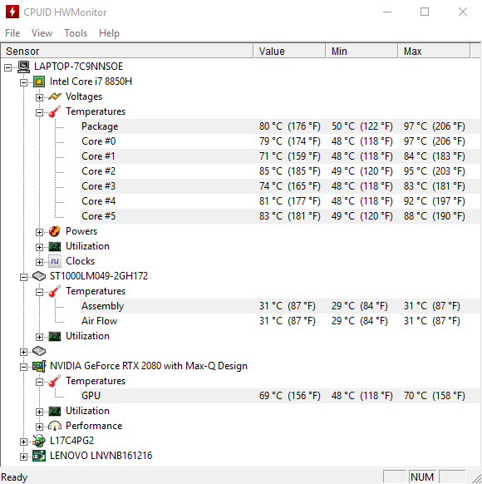Expand the unnamed second drive node

click(x=23, y=353)
